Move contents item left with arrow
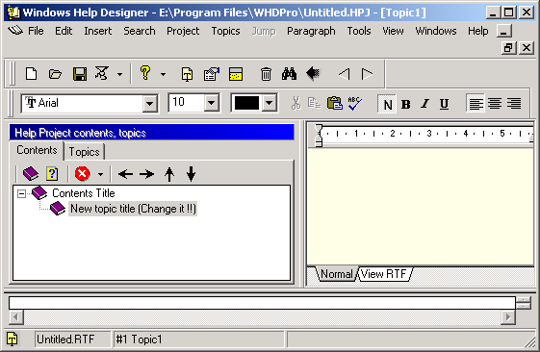 coord(125,174)
